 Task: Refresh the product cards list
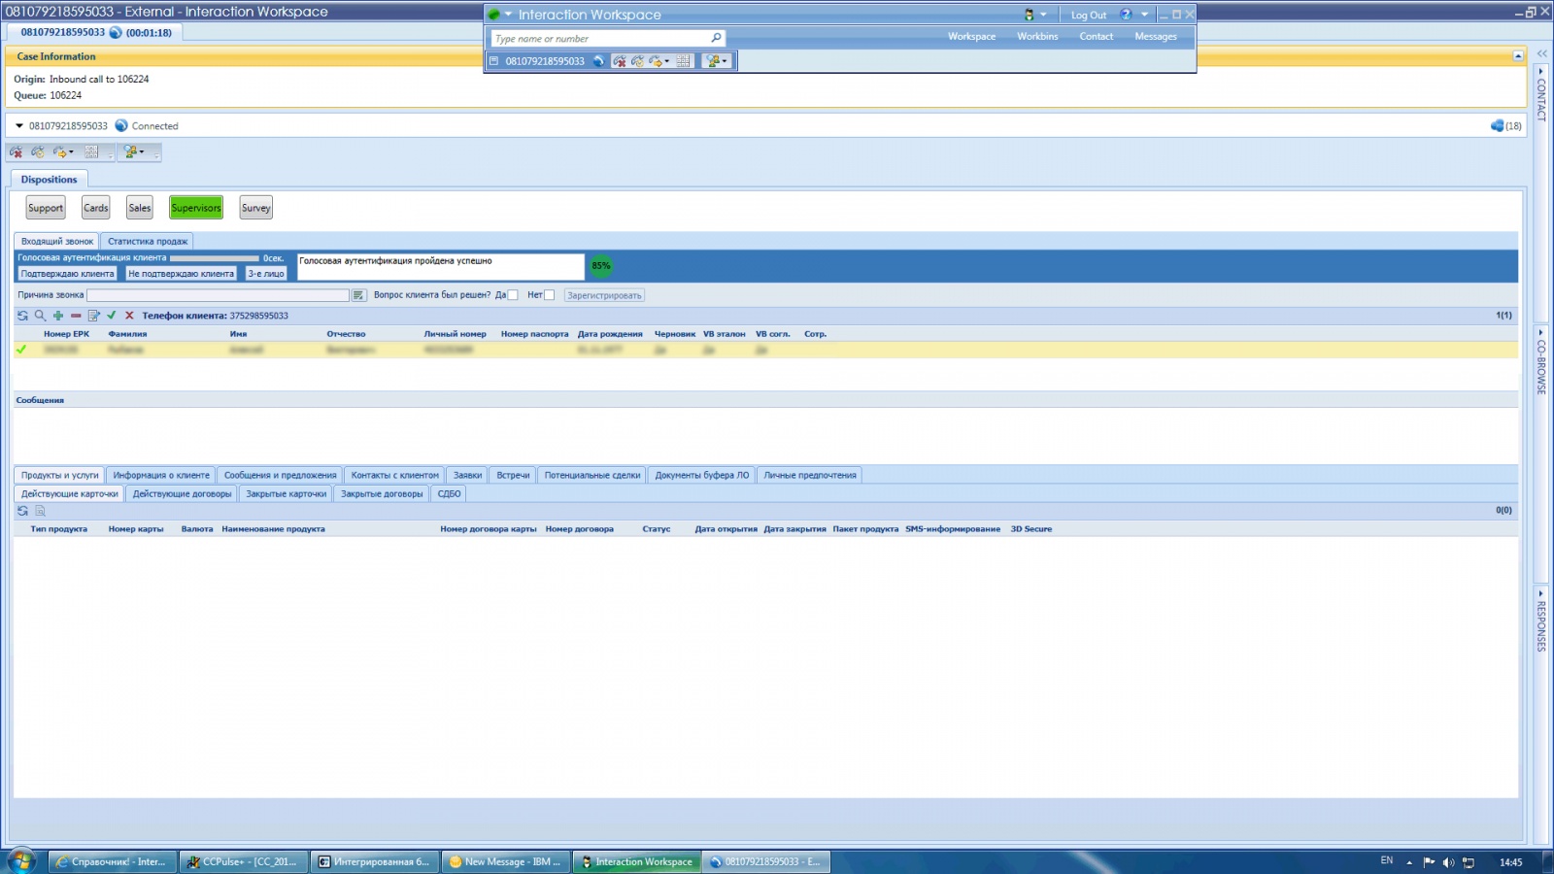[22, 511]
